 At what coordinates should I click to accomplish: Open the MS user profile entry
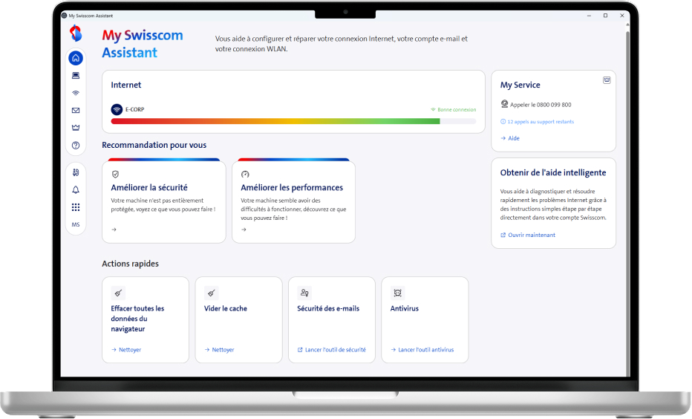click(x=76, y=225)
